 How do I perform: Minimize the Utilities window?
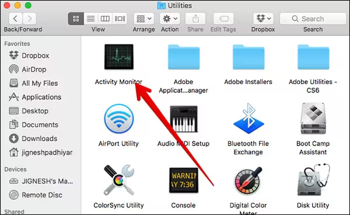[17, 5]
